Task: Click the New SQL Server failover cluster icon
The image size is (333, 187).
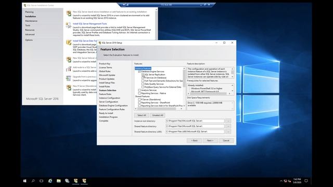Action: click(x=68, y=60)
